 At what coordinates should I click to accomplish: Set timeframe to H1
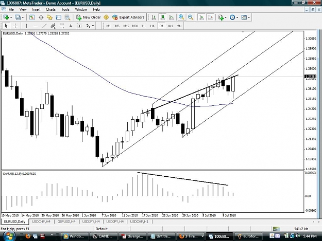click(144, 26)
